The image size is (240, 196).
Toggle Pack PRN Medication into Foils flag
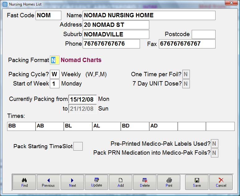(x=214, y=153)
